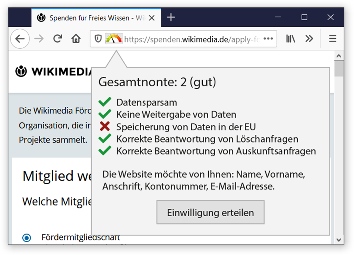This screenshot has height=255, width=354.
Task: Open the Firefox hamburger menu
Action: pos(332,39)
